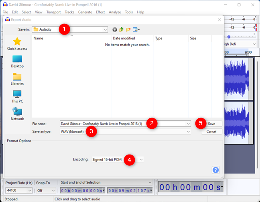260x202 pixels.
Task: Open Network location
Action: pos(17,114)
